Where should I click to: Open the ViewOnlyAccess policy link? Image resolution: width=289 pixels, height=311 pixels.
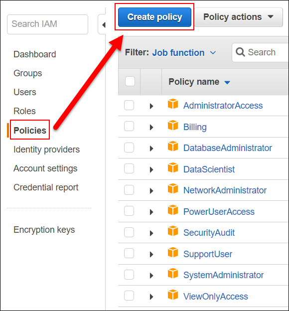tap(216, 297)
